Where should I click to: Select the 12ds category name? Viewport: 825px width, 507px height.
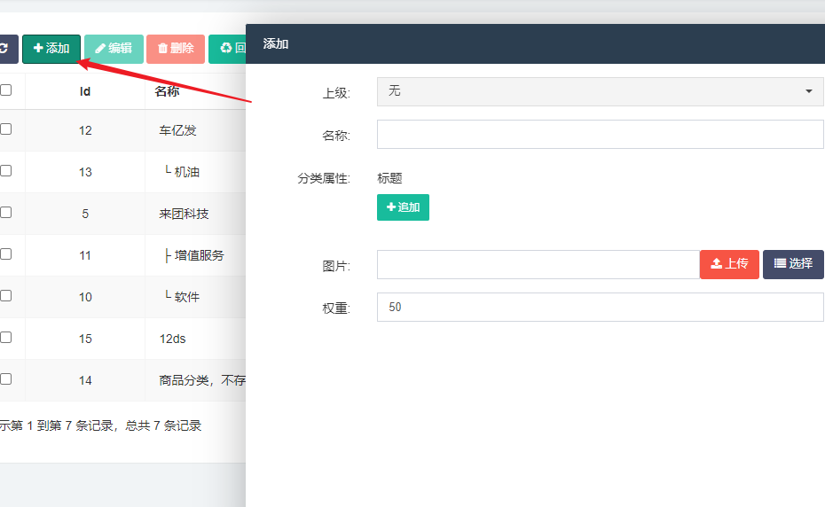point(173,339)
